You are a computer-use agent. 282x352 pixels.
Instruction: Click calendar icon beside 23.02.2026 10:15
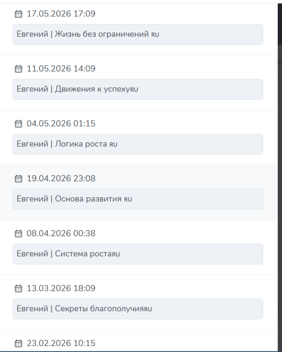[18, 343]
